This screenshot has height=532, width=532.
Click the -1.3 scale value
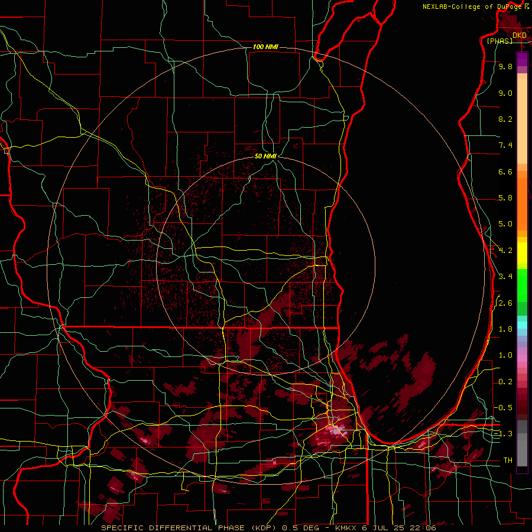pos(504,434)
